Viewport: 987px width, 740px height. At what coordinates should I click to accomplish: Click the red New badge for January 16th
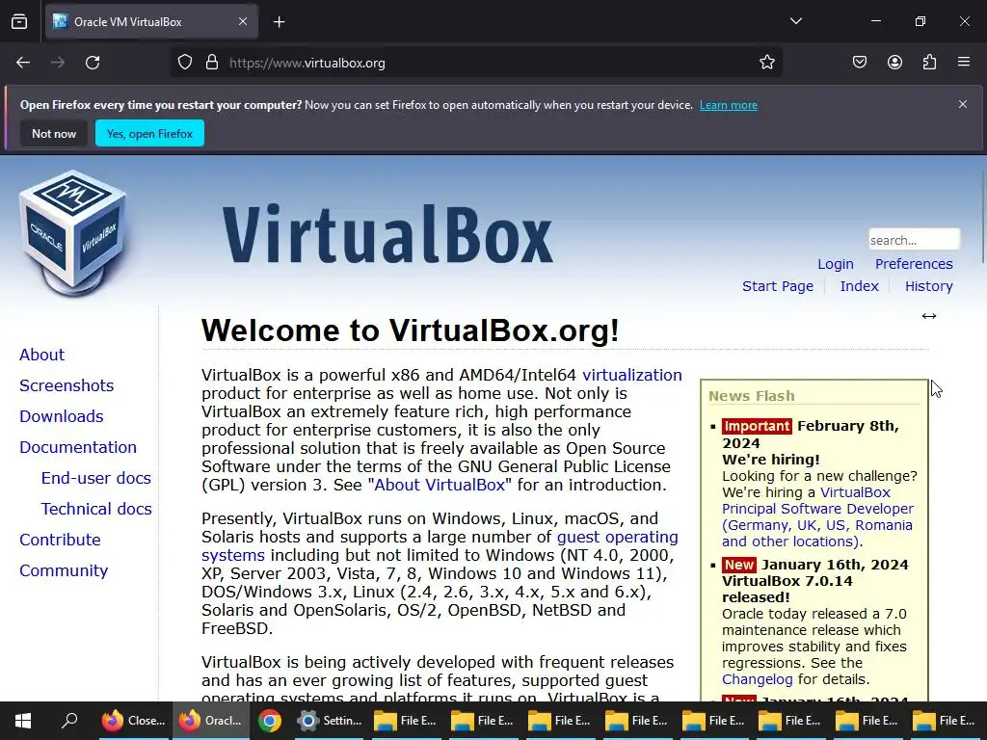tap(739, 565)
